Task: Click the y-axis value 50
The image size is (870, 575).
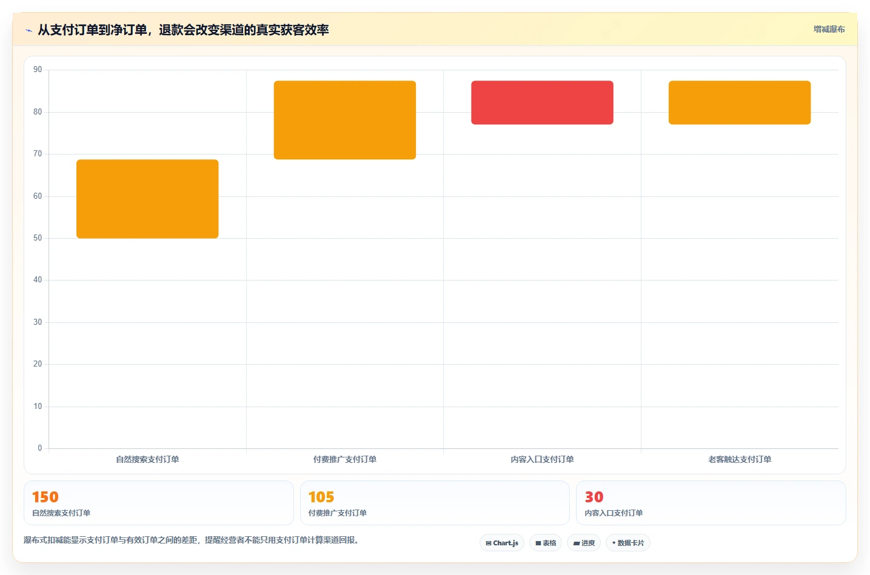Action: [38, 238]
